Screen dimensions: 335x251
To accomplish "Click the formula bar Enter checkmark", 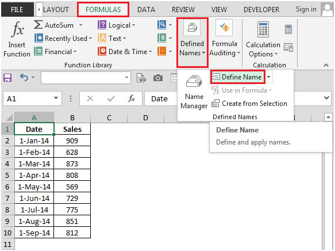I will (111, 98).
